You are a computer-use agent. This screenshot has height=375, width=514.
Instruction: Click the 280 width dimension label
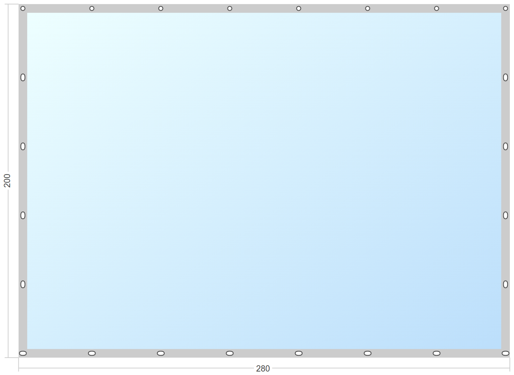pos(263,368)
